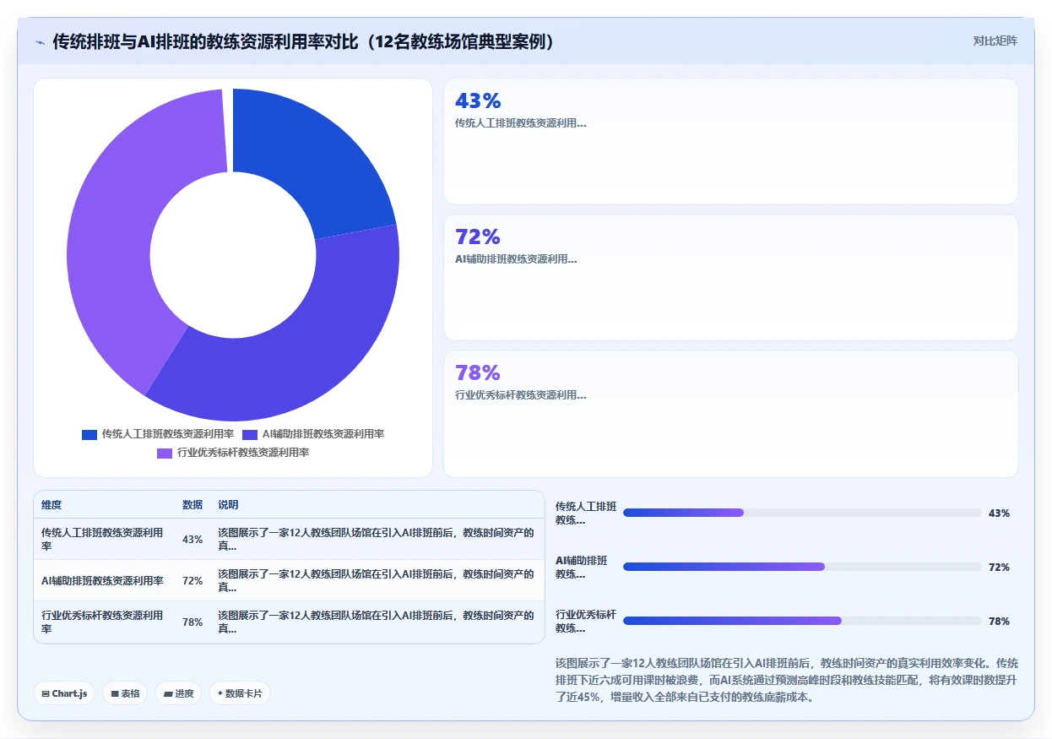Click the Chart.js tag chip

pyautogui.click(x=64, y=693)
